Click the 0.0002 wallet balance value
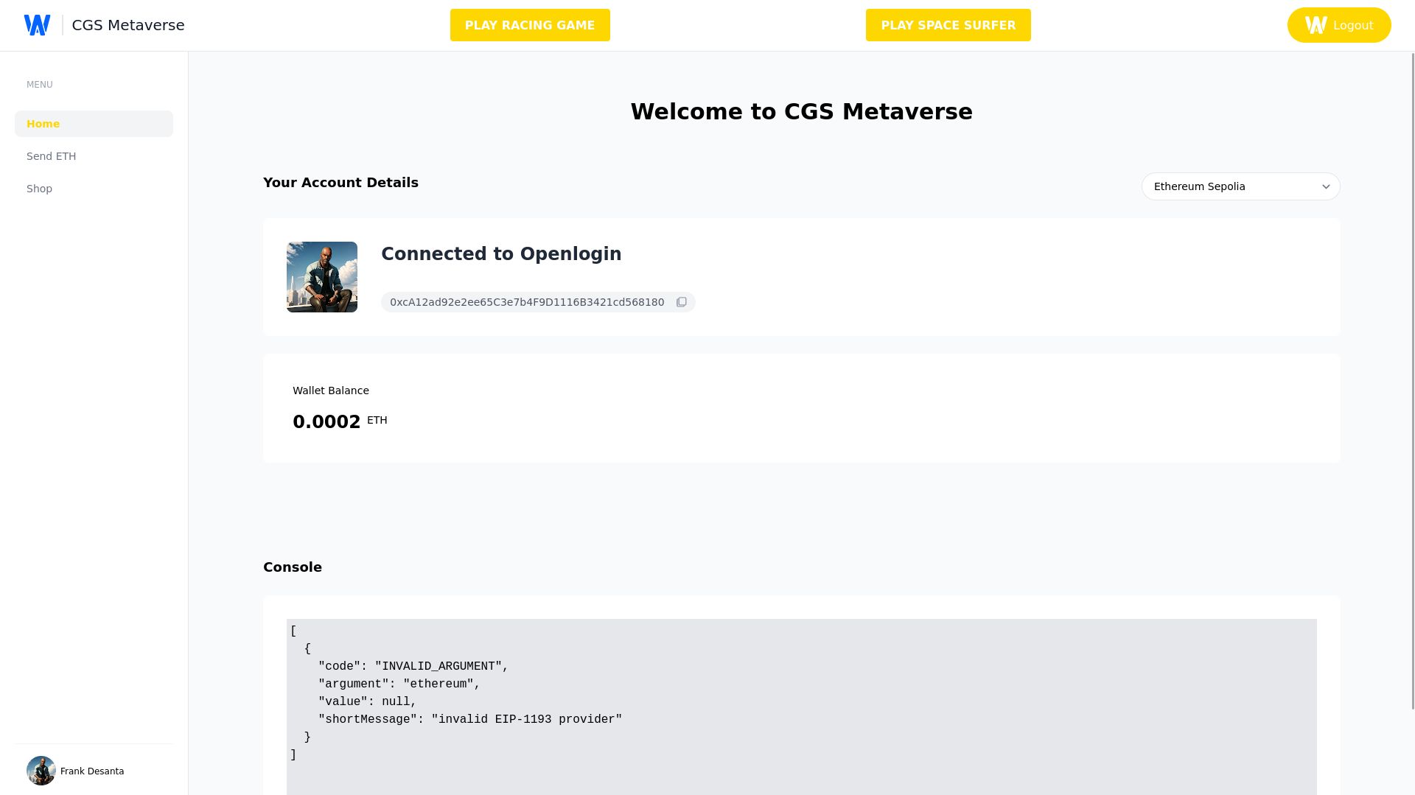Viewport: 1415px width, 795px height. pyautogui.click(x=326, y=421)
